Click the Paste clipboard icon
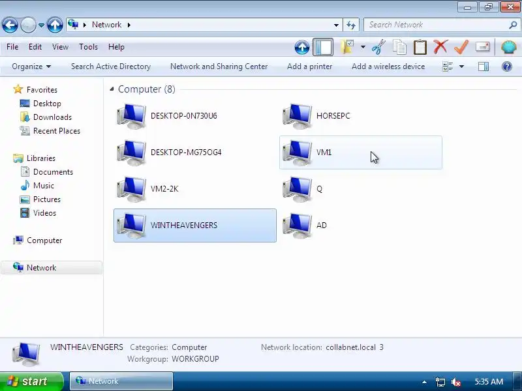Viewport: 522px width, 391px height. [420, 47]
